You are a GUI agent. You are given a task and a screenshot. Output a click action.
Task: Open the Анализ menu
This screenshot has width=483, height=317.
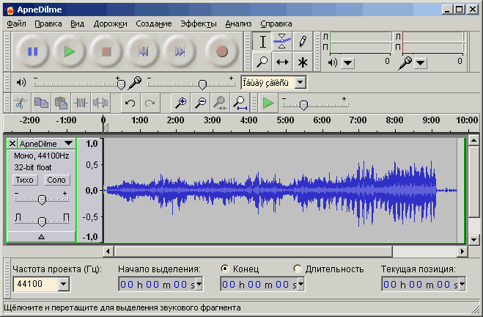pos(238,23)
